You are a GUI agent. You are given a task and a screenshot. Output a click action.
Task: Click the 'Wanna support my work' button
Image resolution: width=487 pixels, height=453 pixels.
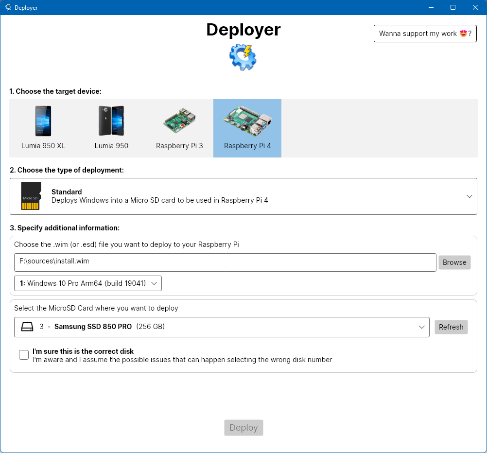click(425, 34)
